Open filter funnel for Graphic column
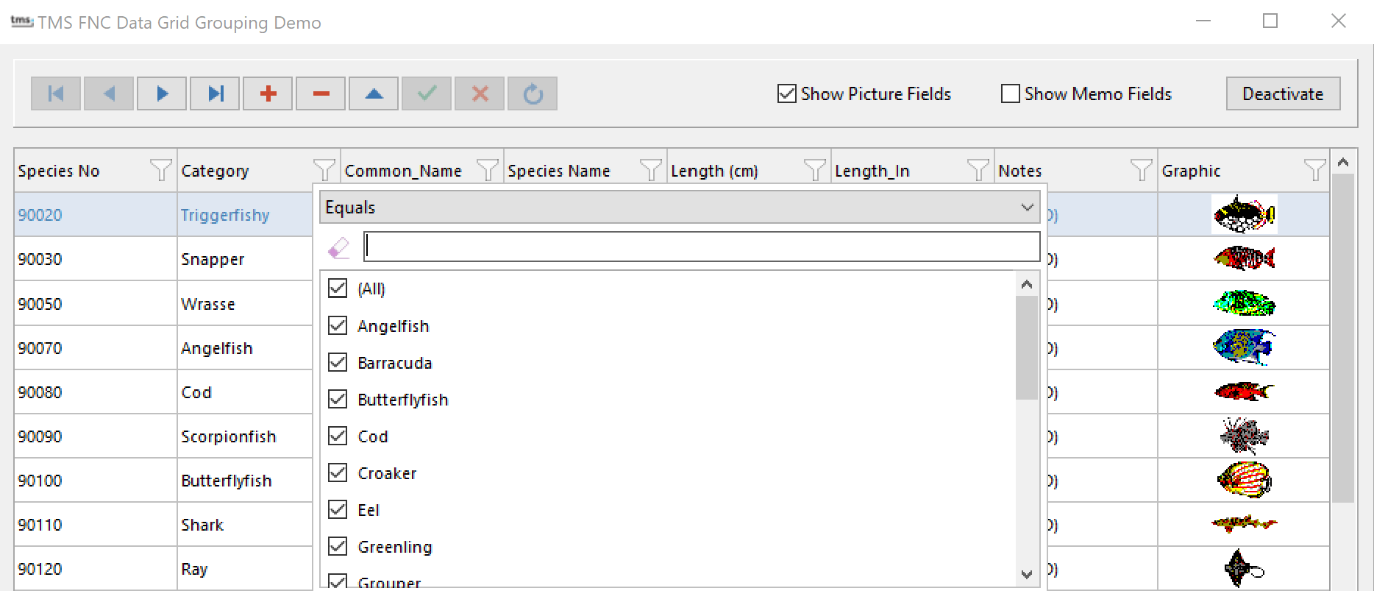The height and width of the screenshot is (591, 1374). [x=1314, y=170]
